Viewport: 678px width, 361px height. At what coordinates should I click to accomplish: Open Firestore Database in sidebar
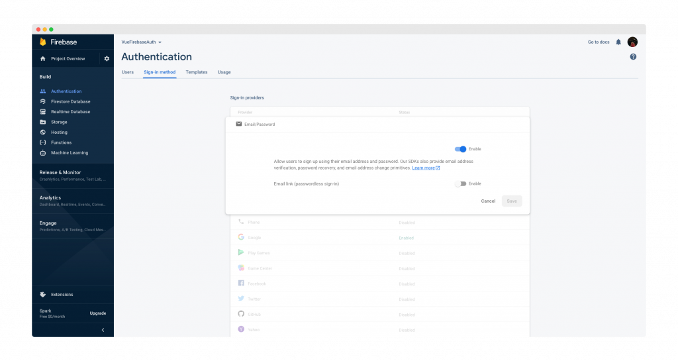70,101
